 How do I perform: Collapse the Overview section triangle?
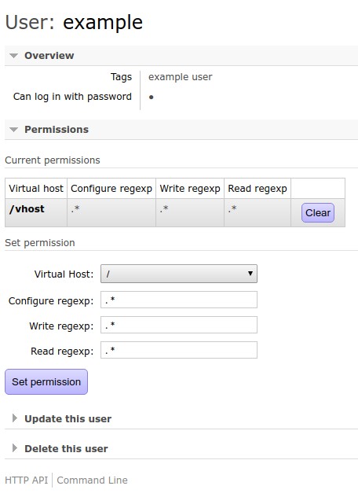[x=13, y=56]
